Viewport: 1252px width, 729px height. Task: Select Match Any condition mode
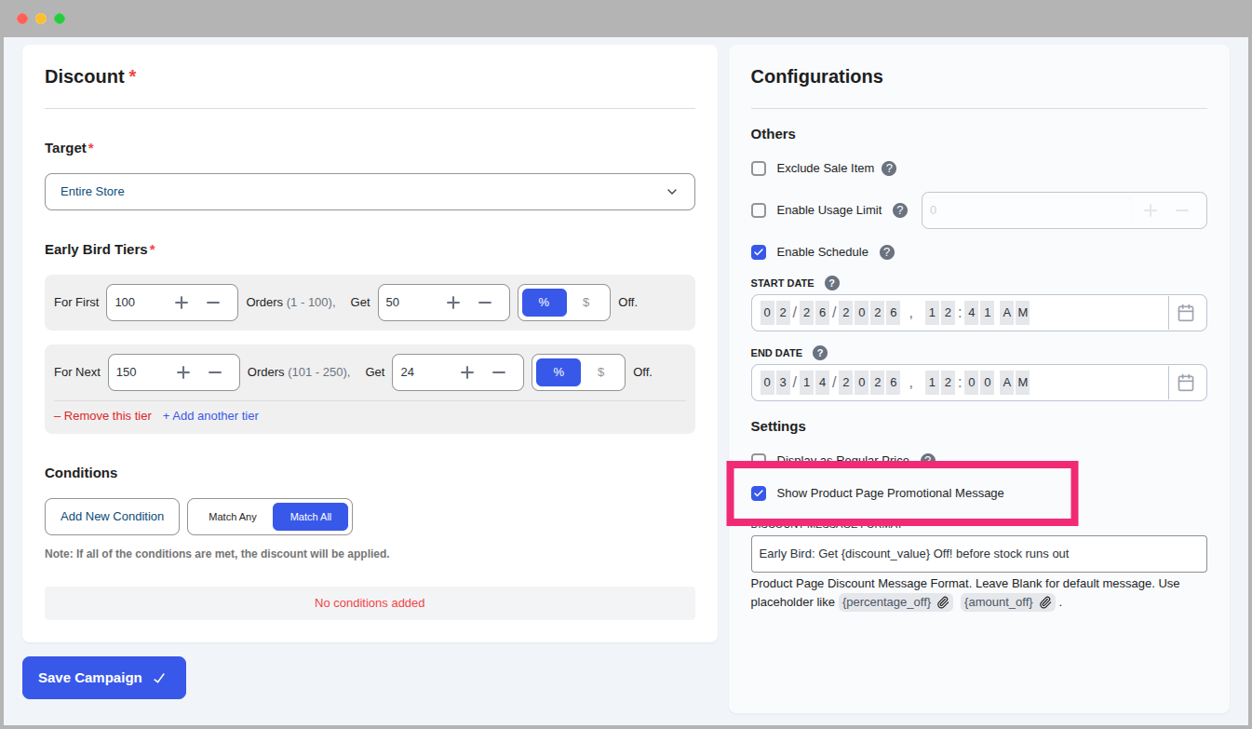[233, 517]
